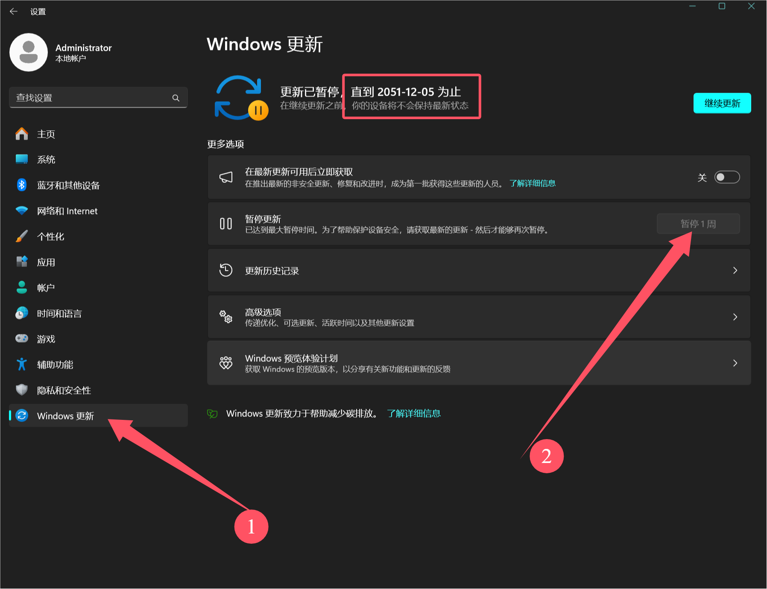The image size is (767, 589).
Task: Open 隐私和安全性 shield section
Action: pos(64,390)
